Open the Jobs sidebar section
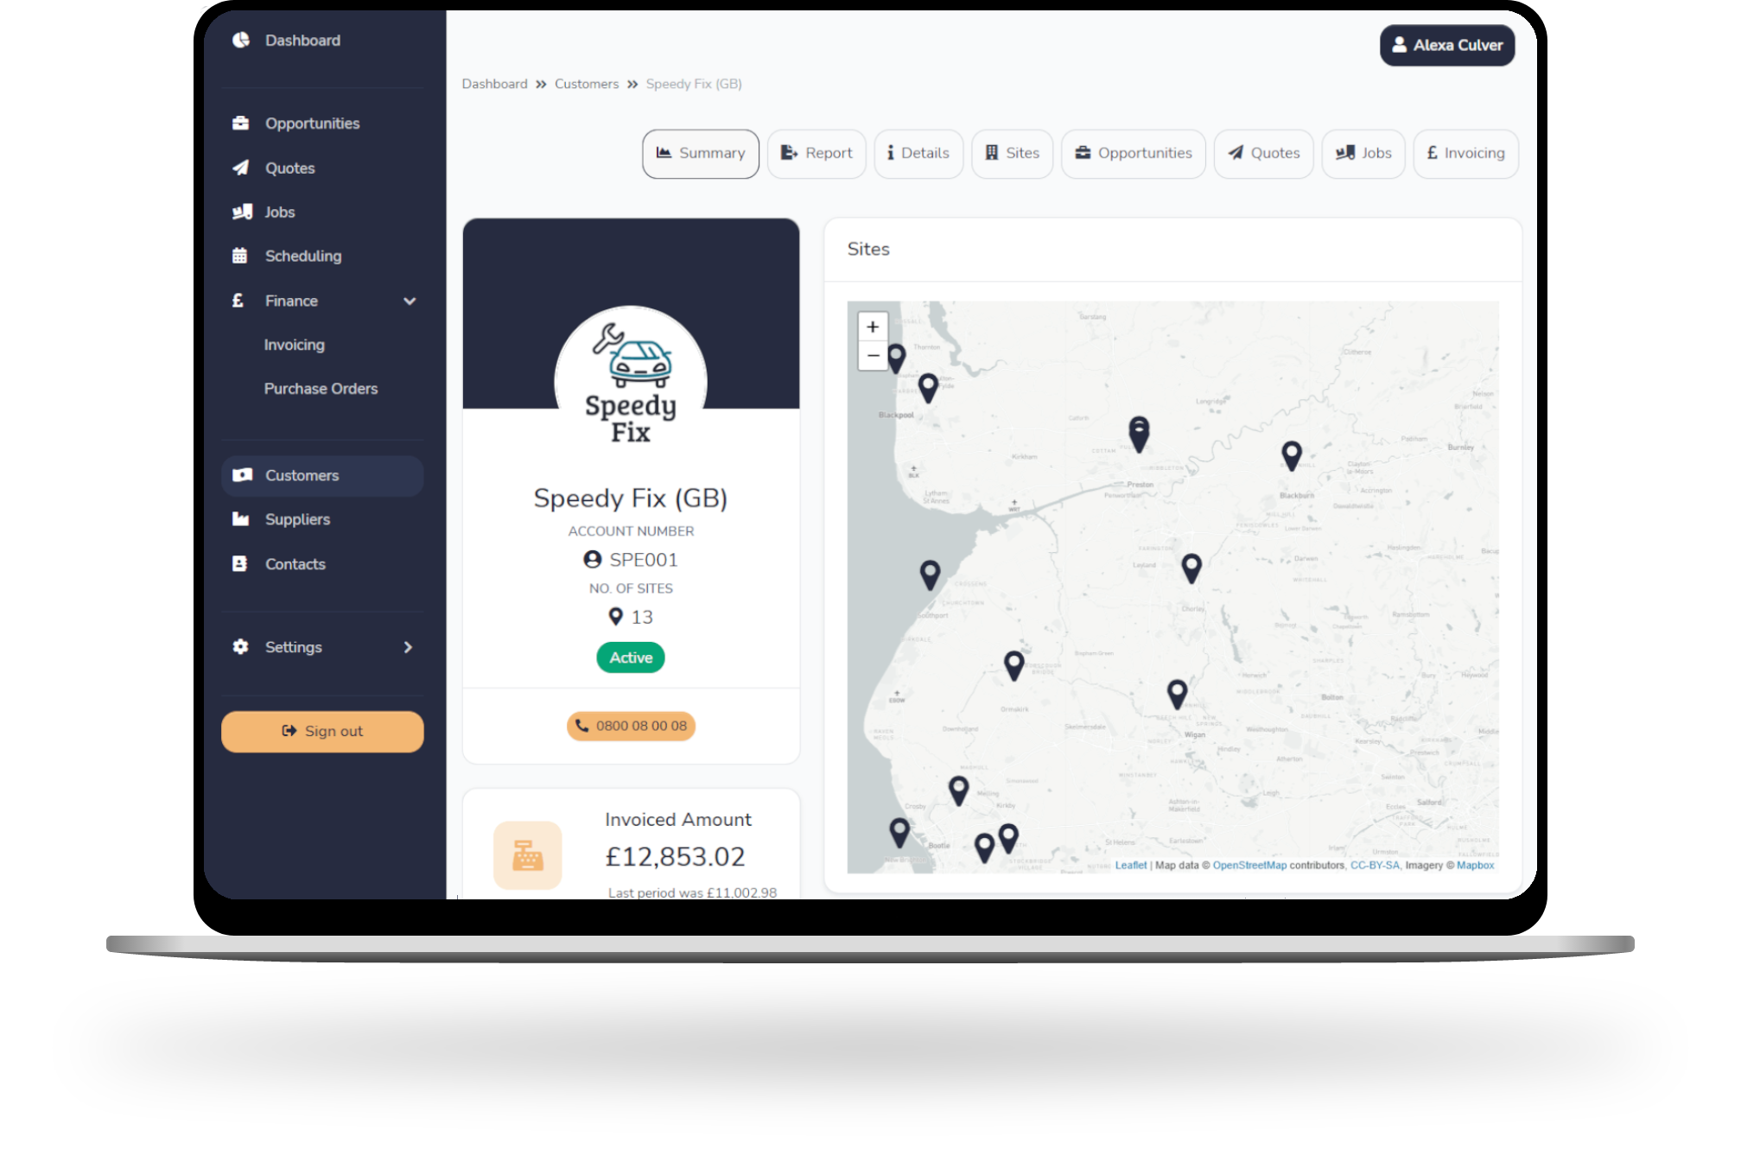1741x1162 pixels. (279, 210)
